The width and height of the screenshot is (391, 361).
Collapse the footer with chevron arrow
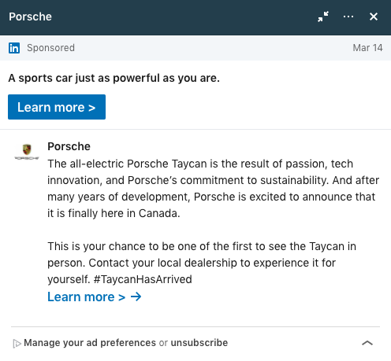pyautogui.click(x=367, y=343)
